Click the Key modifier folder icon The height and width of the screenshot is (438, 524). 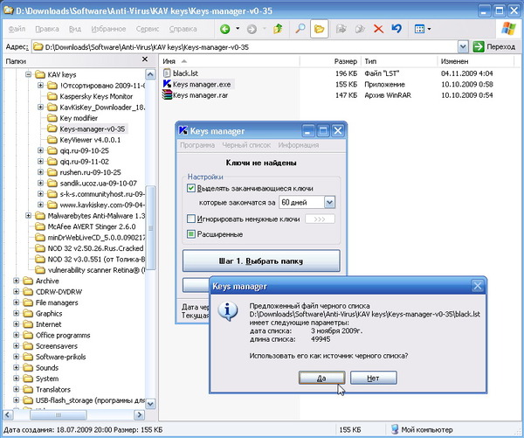pyautogui.click(x=52, y=118)
